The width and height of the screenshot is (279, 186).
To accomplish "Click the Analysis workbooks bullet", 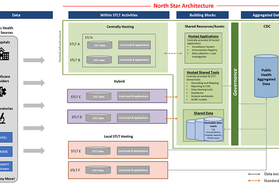I will tap(202, 96).
